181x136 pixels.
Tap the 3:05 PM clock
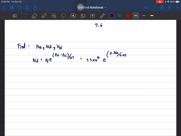[5, 2]
